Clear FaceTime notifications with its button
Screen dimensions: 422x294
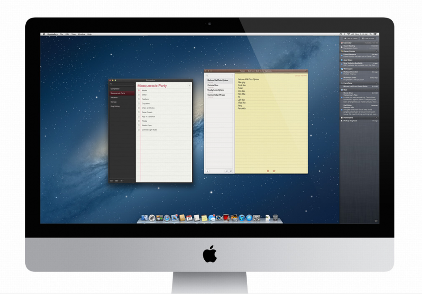pos(376,83)
